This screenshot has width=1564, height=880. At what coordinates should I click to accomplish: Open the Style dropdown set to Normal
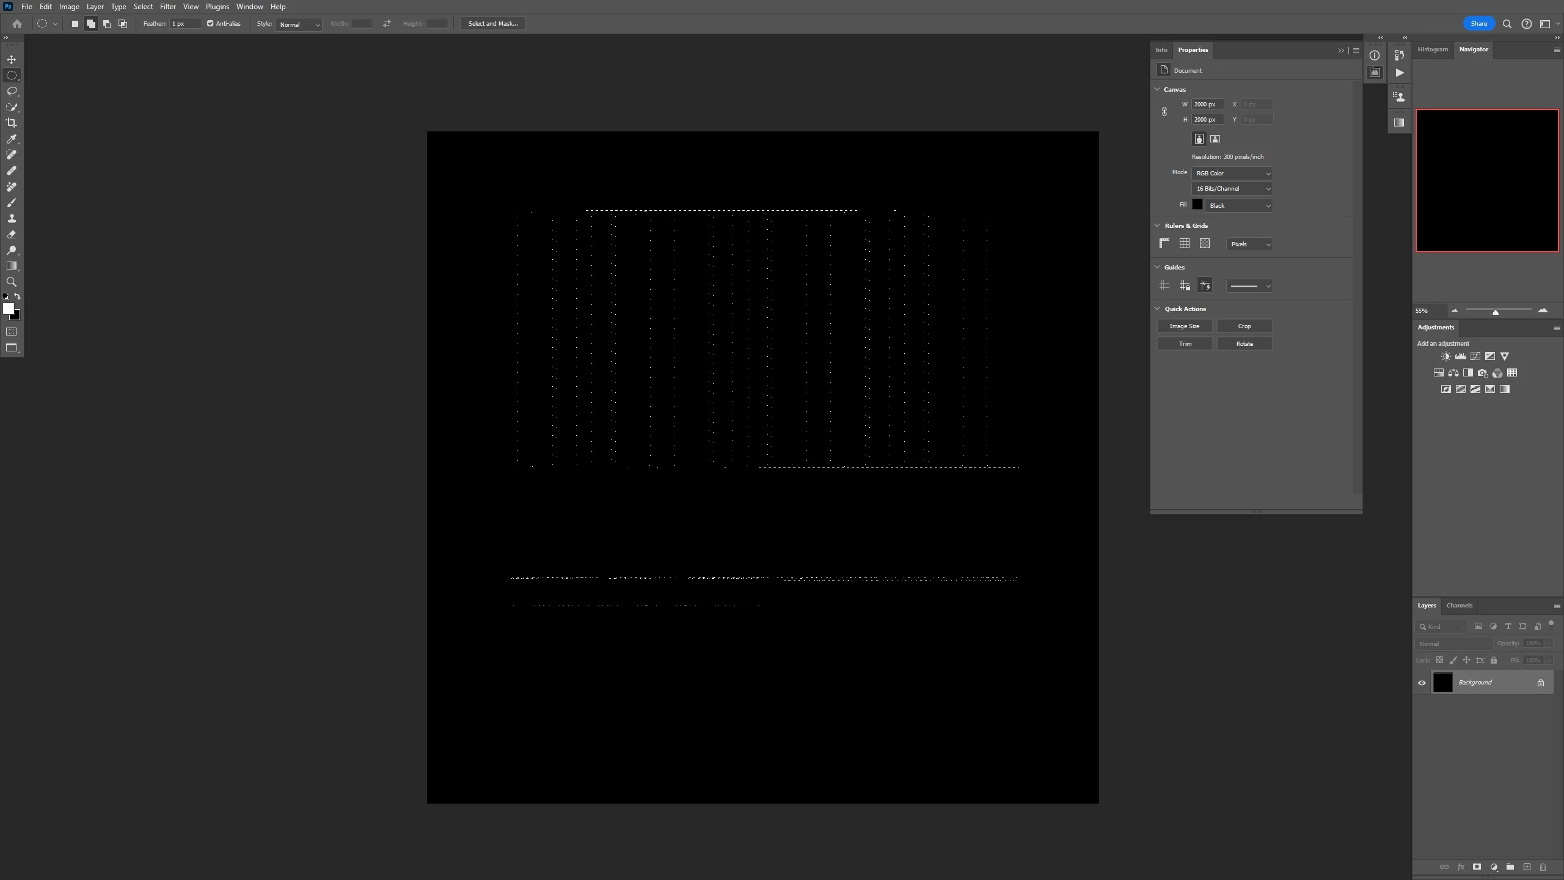coord(299,24)
